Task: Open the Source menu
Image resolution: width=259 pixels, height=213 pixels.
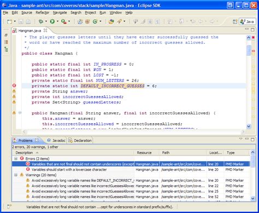Action: [x=27, y=13]
